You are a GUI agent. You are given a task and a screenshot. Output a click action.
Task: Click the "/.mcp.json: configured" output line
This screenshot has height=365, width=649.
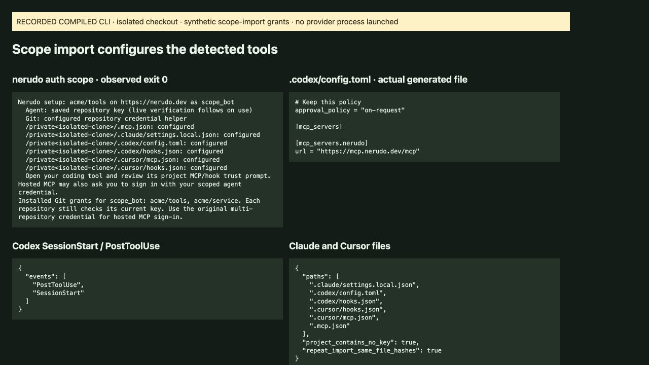(x=110, y=127)
